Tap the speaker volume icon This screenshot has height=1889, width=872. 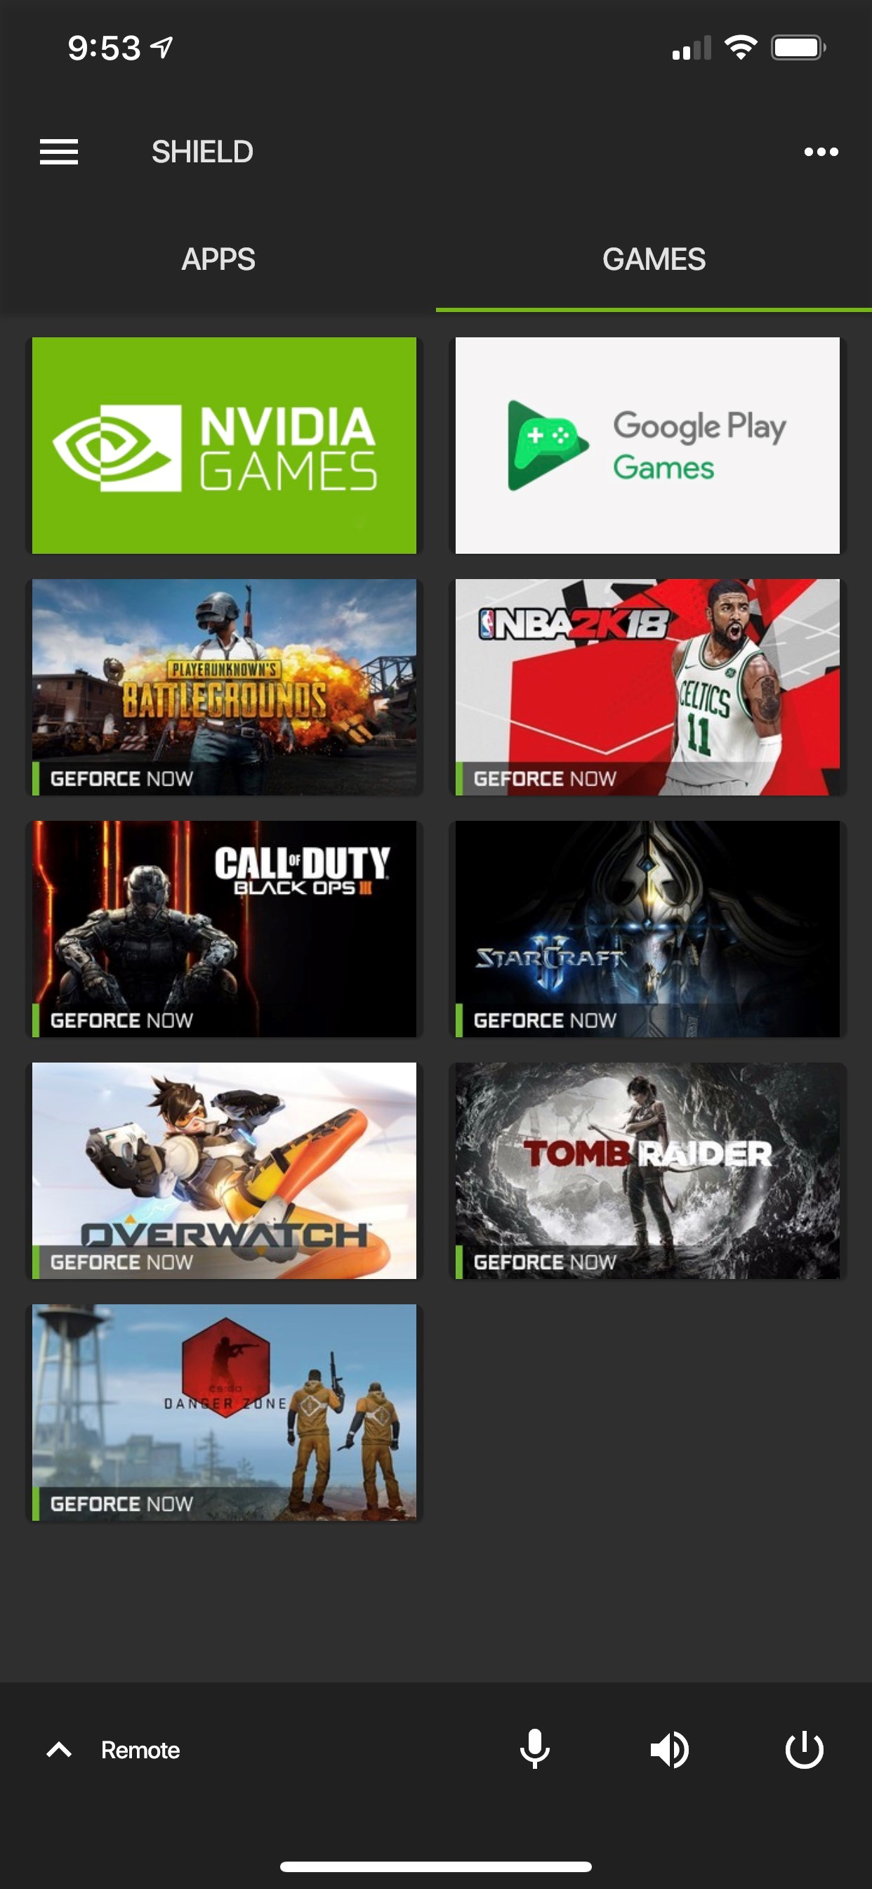pyautogui.click(x=670, y=1750)
